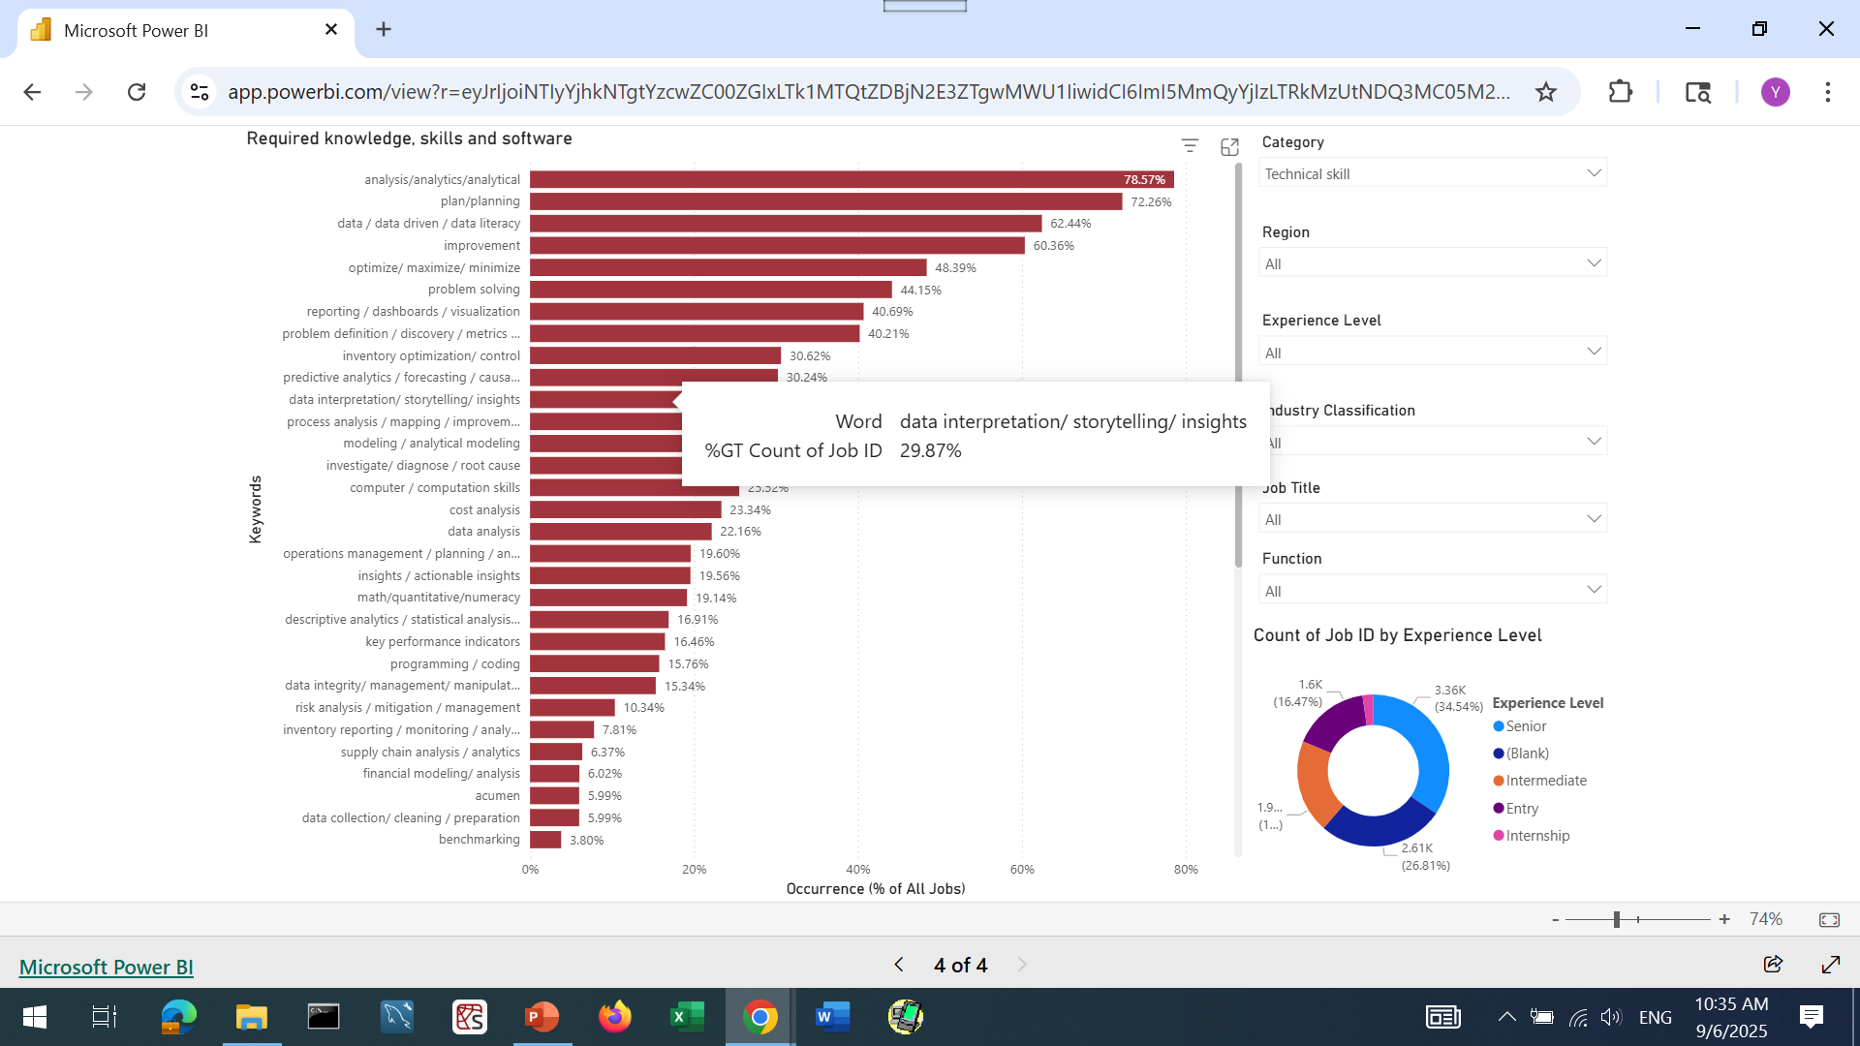Screen dimensions: 1860x1046
Task: Toggle Internship legend item
Action: tap(1536, 836)
